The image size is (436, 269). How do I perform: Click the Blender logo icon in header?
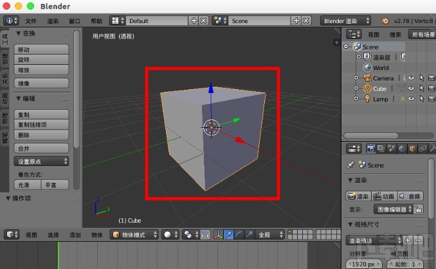tap(385, 21)
